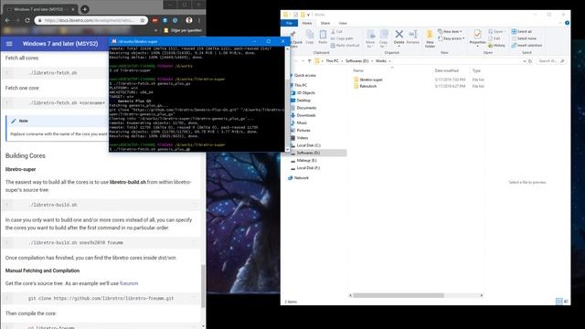The height and width of the screenshot is (329, 585).
Task: Click the mintty terminal title bar icon
Action: (x=113, y=41)
